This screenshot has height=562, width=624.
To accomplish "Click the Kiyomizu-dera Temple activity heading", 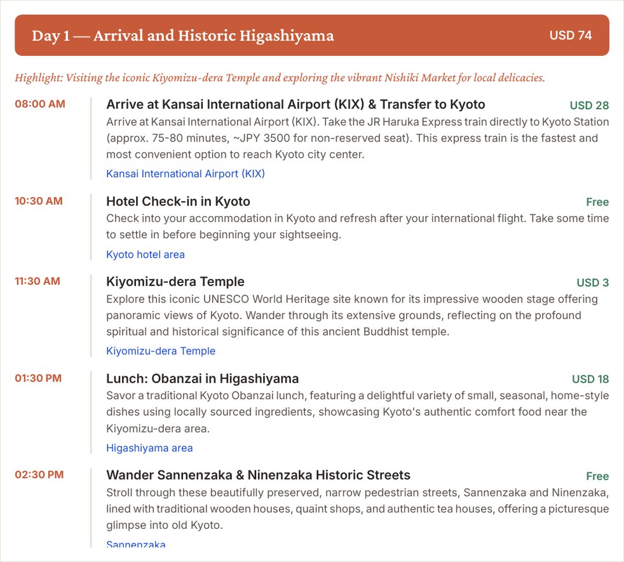I will tap(175, 282).
